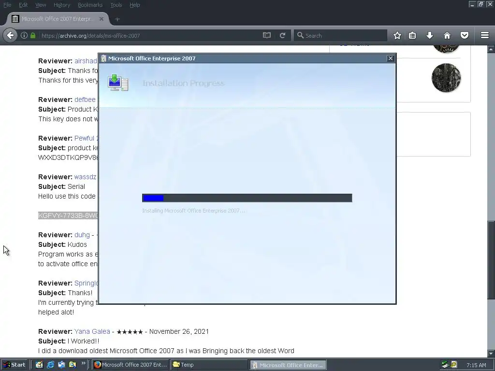
Task: Open site information icon in address bar
Action: tap(24, 35)
